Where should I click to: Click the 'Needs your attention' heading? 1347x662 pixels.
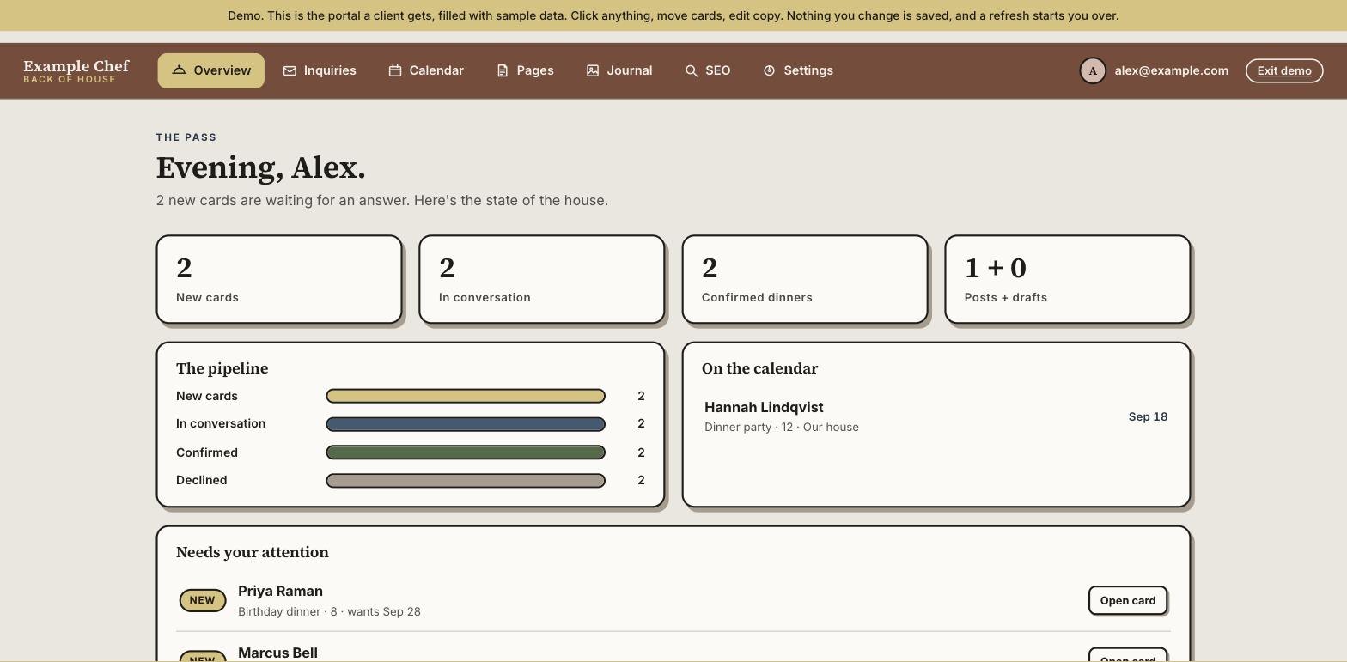pos(253,552)
